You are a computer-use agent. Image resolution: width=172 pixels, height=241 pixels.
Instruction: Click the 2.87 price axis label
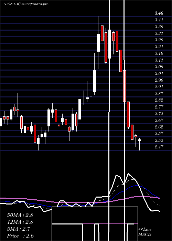point(159,93)
